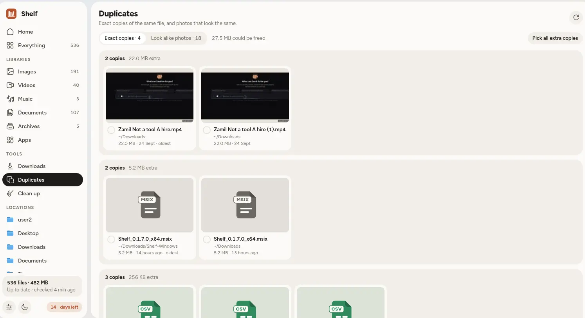Click the Clean up broom icon
The height and width of the screenshot is (318, 585).
tap(10, 193)
